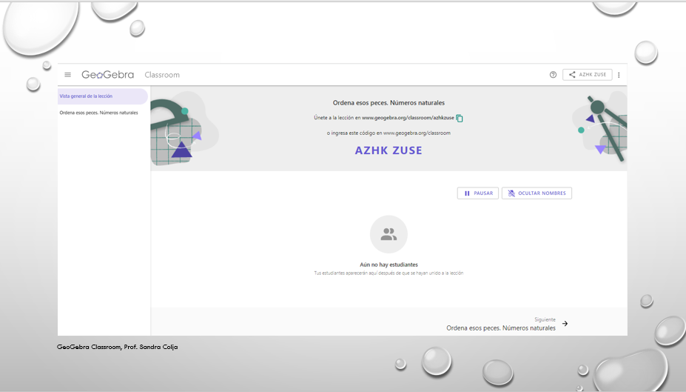Open next task Ordena esos peces link
The width and height of the screenshot is (686, 392).
click(501, 328)
